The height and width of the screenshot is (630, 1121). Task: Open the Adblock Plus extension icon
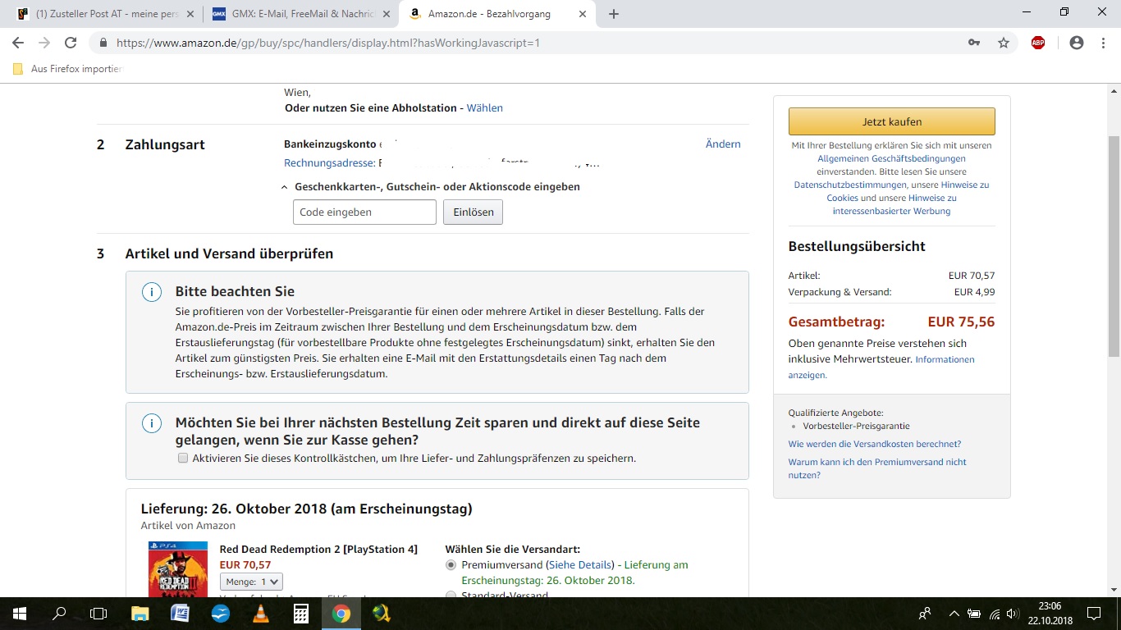[x=1038, y=43]
